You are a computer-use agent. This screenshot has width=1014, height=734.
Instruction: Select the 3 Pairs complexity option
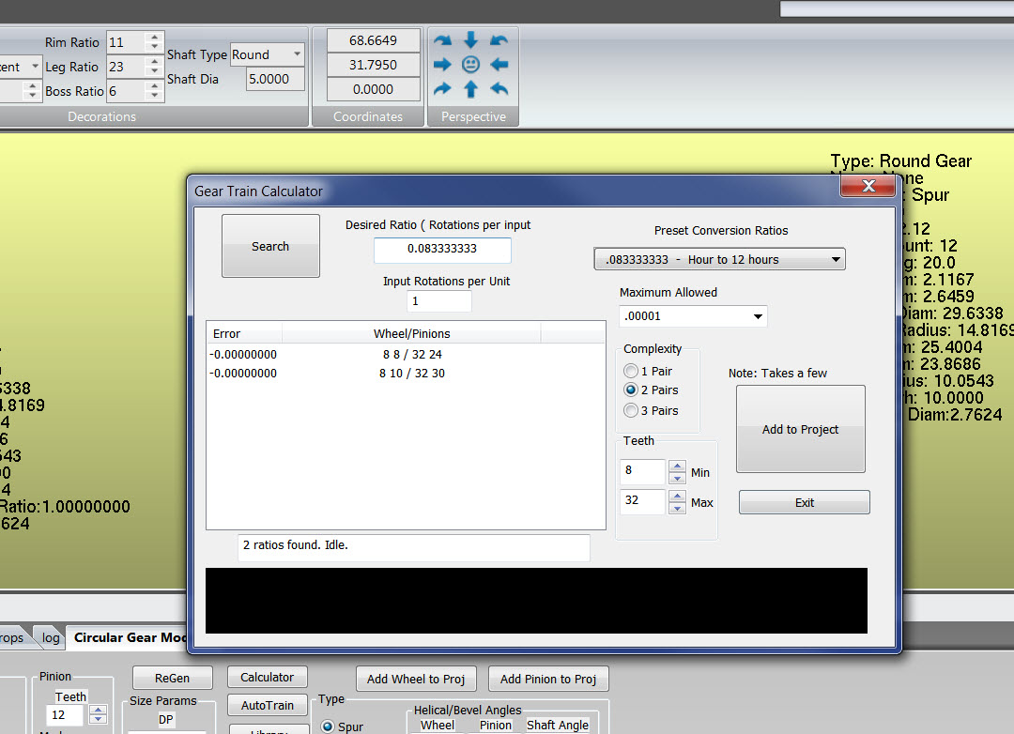pos(632,410)
